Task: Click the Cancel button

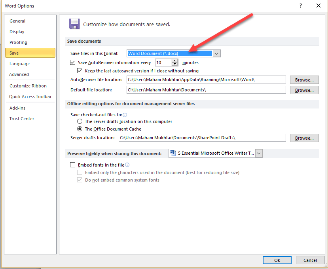Action: tap(310, 260)
